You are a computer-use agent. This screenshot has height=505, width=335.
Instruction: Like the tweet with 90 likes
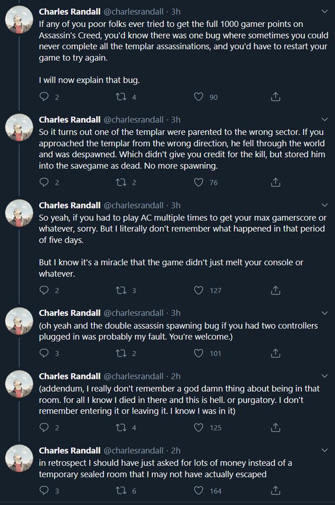199,97
